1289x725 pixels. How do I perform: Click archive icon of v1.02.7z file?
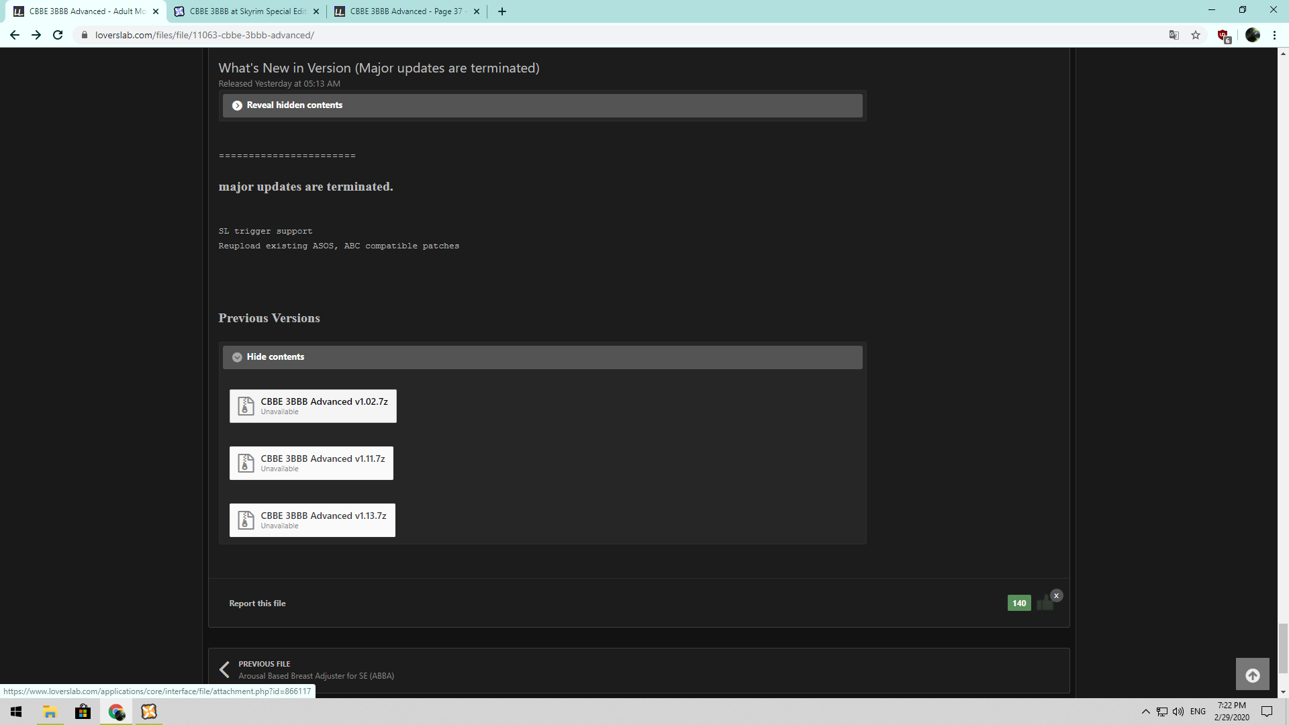point(246,406)
